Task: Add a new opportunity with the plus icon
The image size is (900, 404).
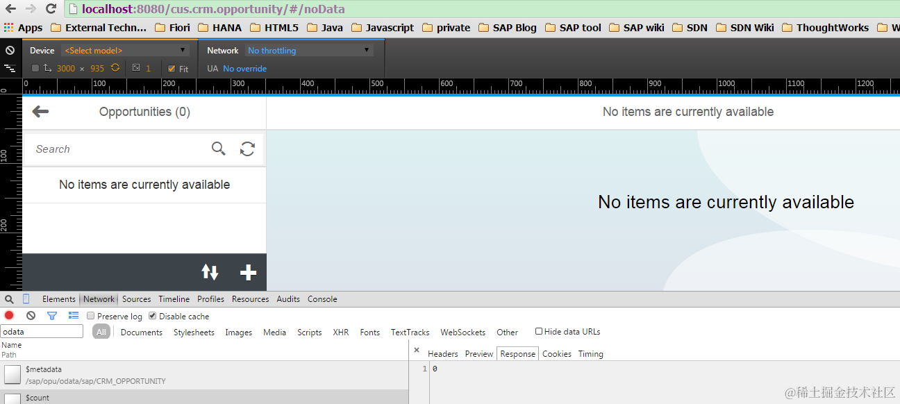Action: (248, 272)
